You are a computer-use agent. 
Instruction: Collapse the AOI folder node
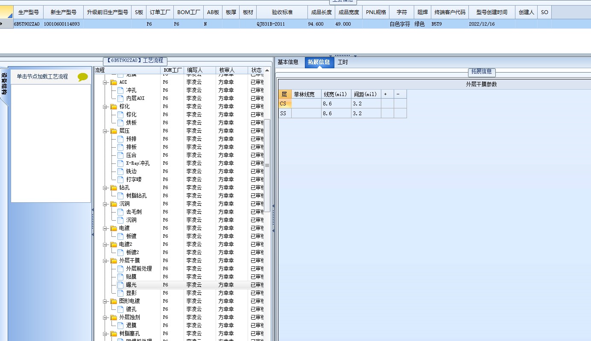105,82
